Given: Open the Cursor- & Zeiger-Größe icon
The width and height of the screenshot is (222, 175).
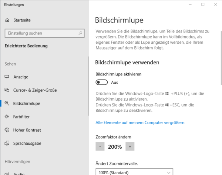Looking at the screenshot, I should tap(7, 90).
